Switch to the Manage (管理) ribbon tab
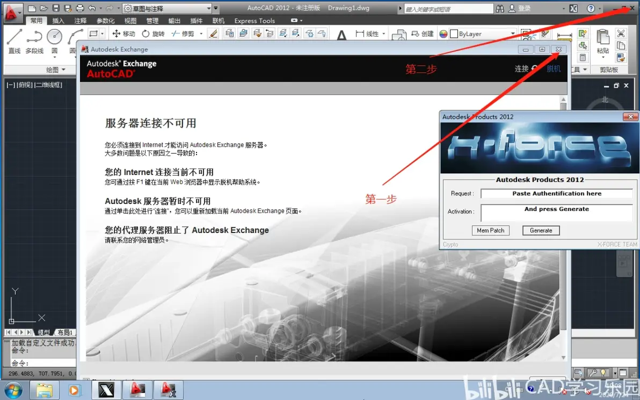The width and height of the screenshot is (640, 400). pos(152,20)
